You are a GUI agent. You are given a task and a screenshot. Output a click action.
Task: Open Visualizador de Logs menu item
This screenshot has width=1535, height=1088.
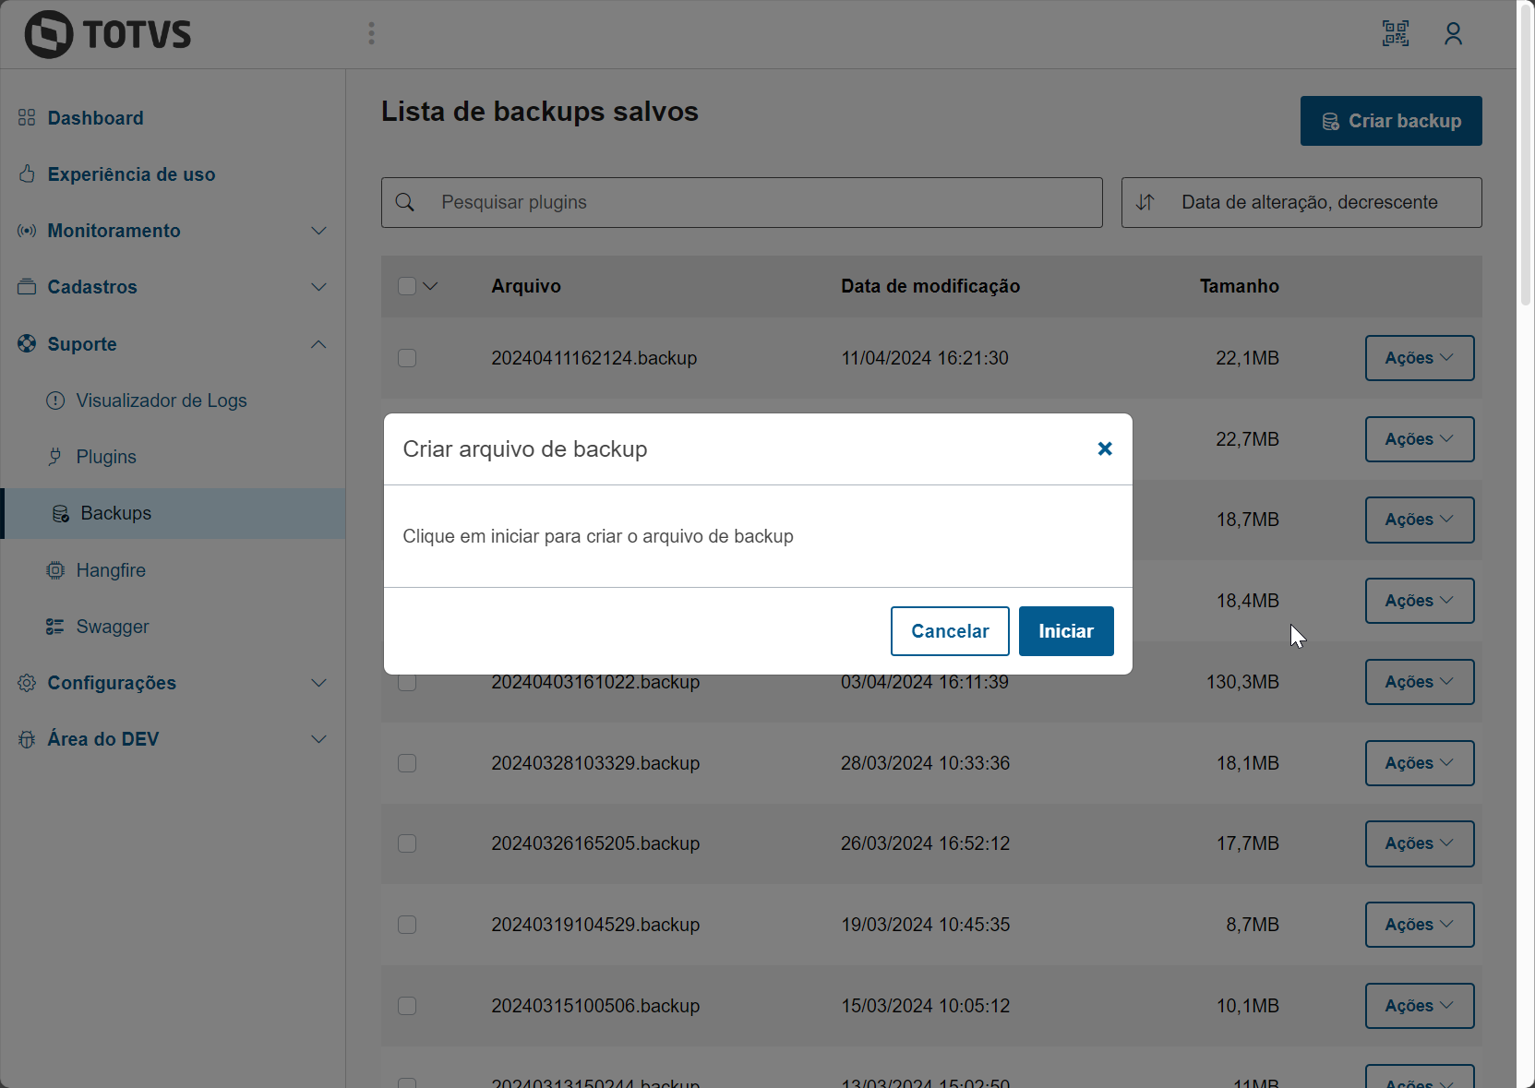(162, 401)
